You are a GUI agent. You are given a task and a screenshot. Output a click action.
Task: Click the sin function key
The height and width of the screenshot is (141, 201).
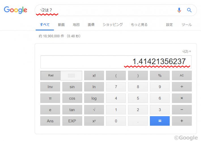pos(72,87)
